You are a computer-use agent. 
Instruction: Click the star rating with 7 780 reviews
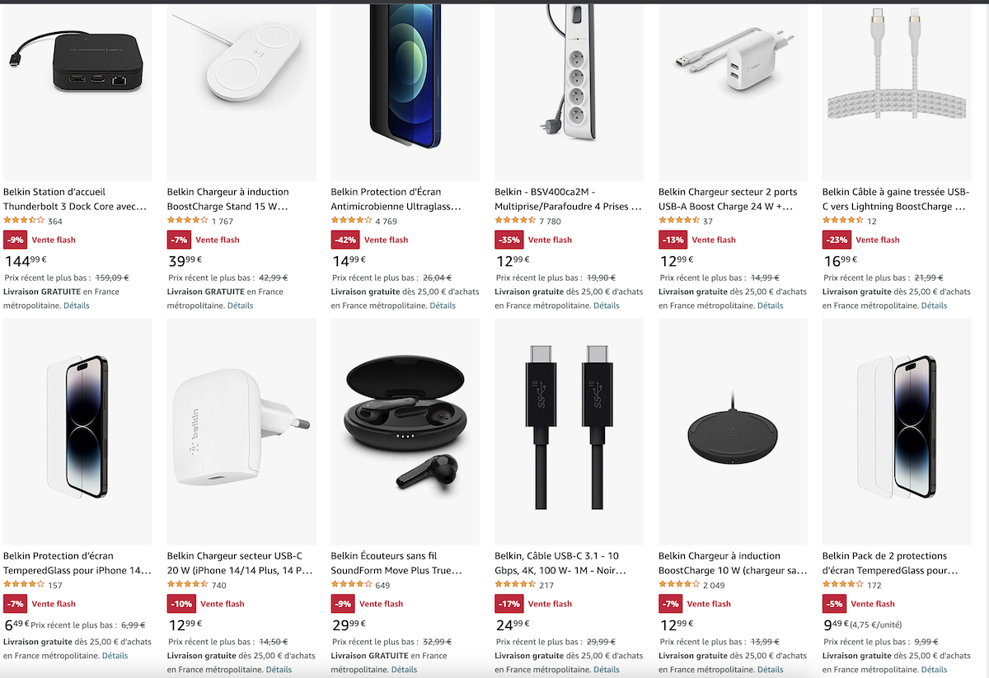pos(515,221)
